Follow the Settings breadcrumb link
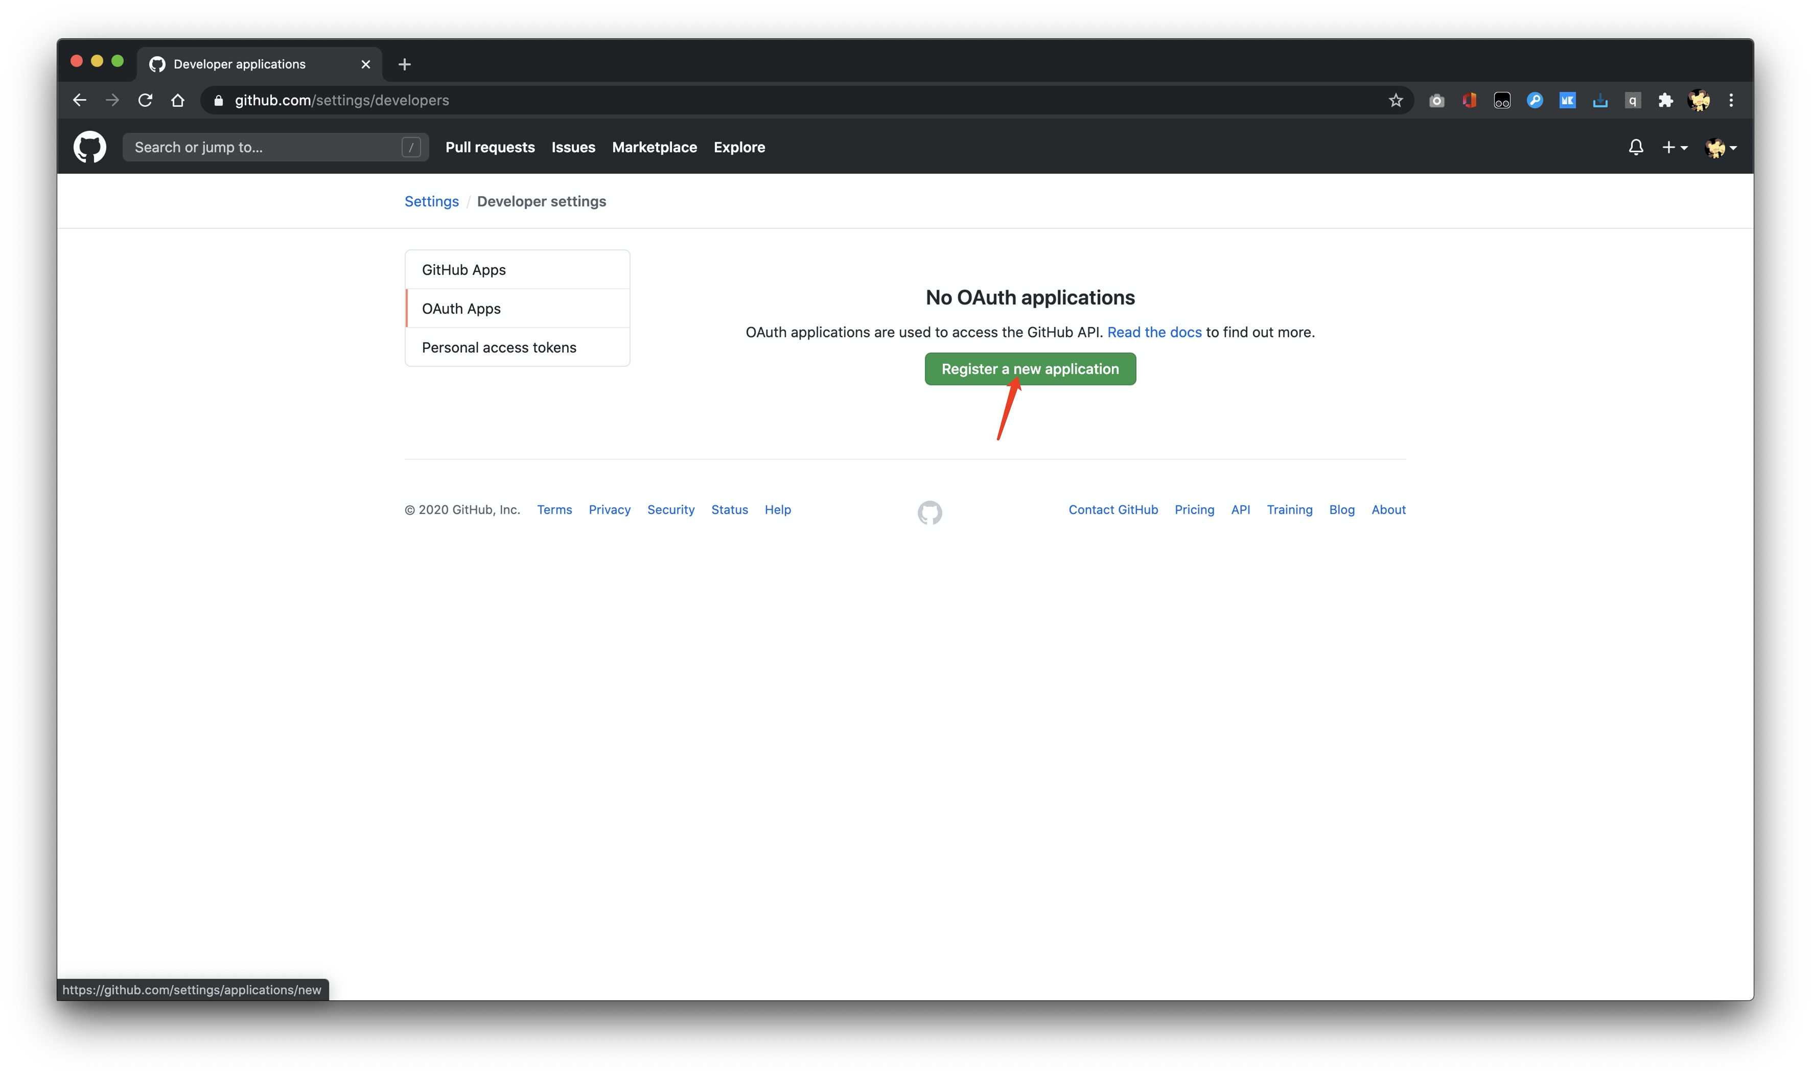Viewport: 1811px width, 1076px height. point(431,202)
